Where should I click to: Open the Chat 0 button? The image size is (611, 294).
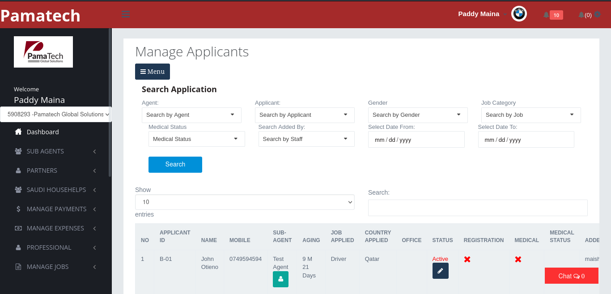click(571, 276)
